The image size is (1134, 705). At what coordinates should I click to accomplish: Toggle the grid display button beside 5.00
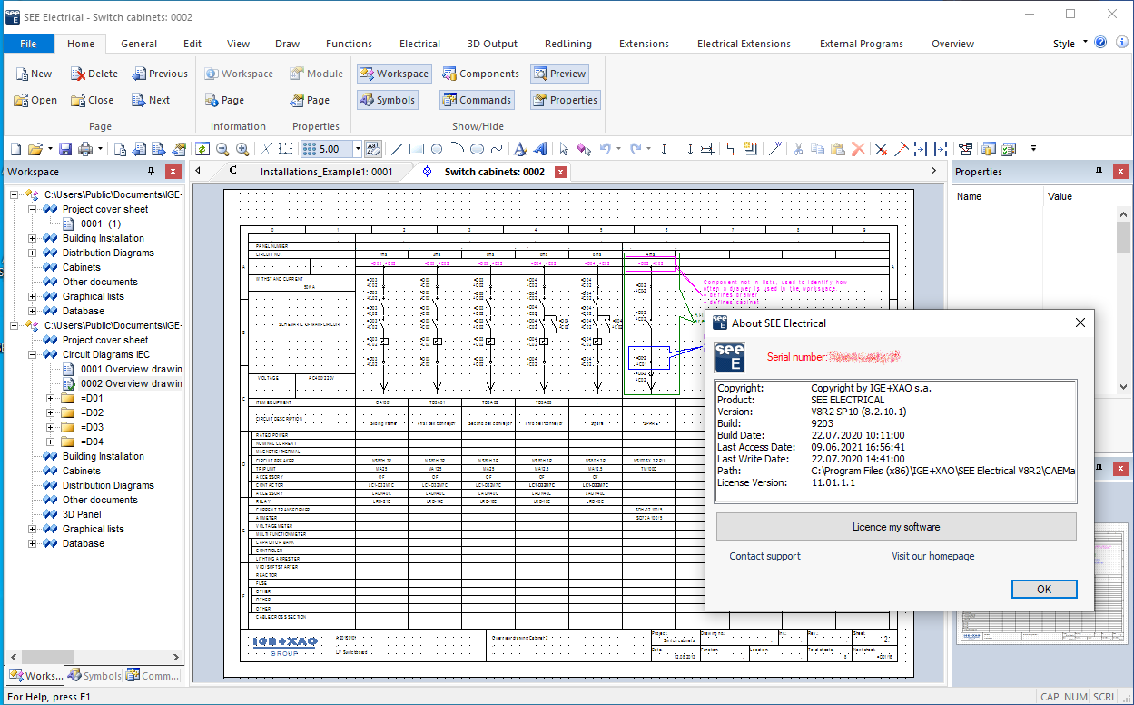click(309, 149)
